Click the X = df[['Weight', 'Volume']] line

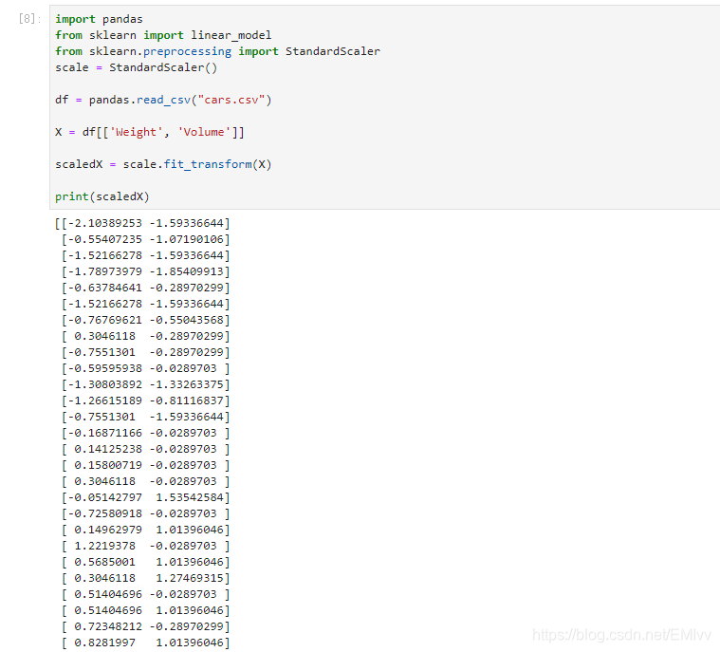150,132
